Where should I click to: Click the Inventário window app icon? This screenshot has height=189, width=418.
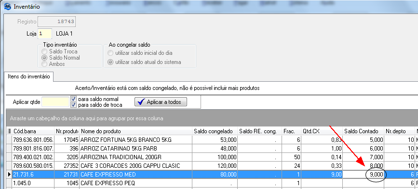[x=8, y=7]
